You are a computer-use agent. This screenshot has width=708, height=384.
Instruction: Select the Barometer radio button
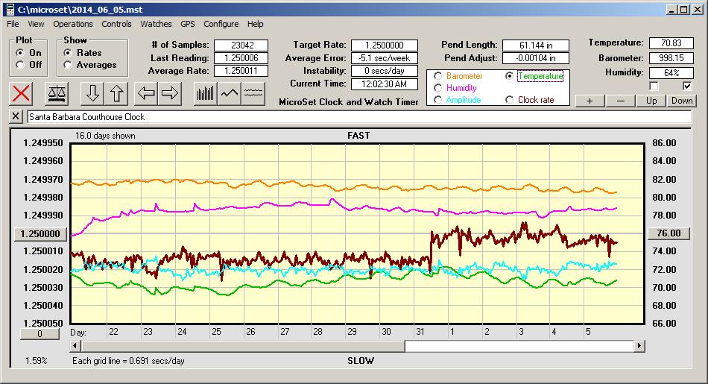click(x=437, y=76)
